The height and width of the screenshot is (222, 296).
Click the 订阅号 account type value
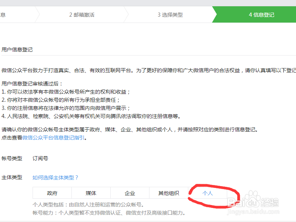(x=40, y=158)
